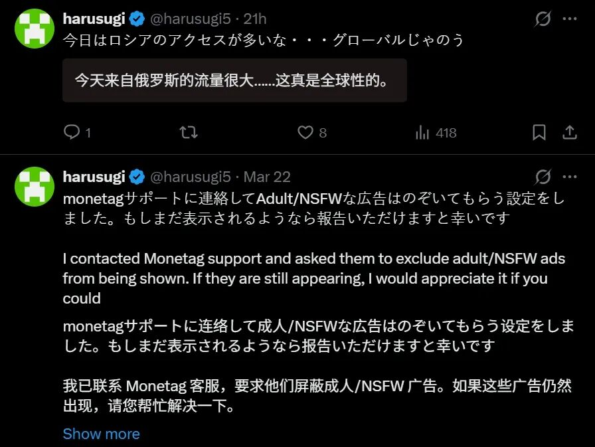Open the 21h timestamp link
The width and height of the screenshot is (595, 447).
[255, 19]
